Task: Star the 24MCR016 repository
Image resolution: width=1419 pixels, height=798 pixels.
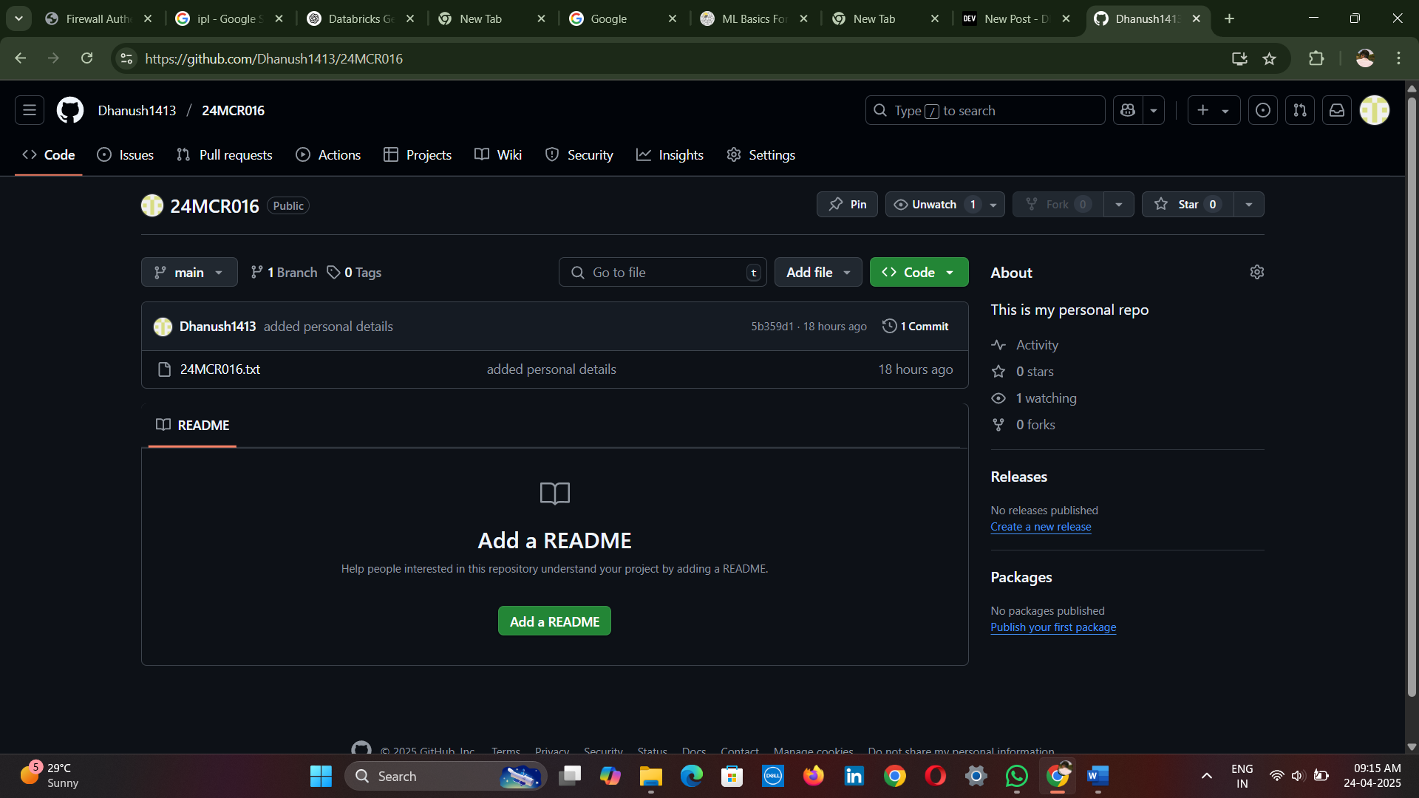Action: pyautogui.click(x=1187, y=205)
